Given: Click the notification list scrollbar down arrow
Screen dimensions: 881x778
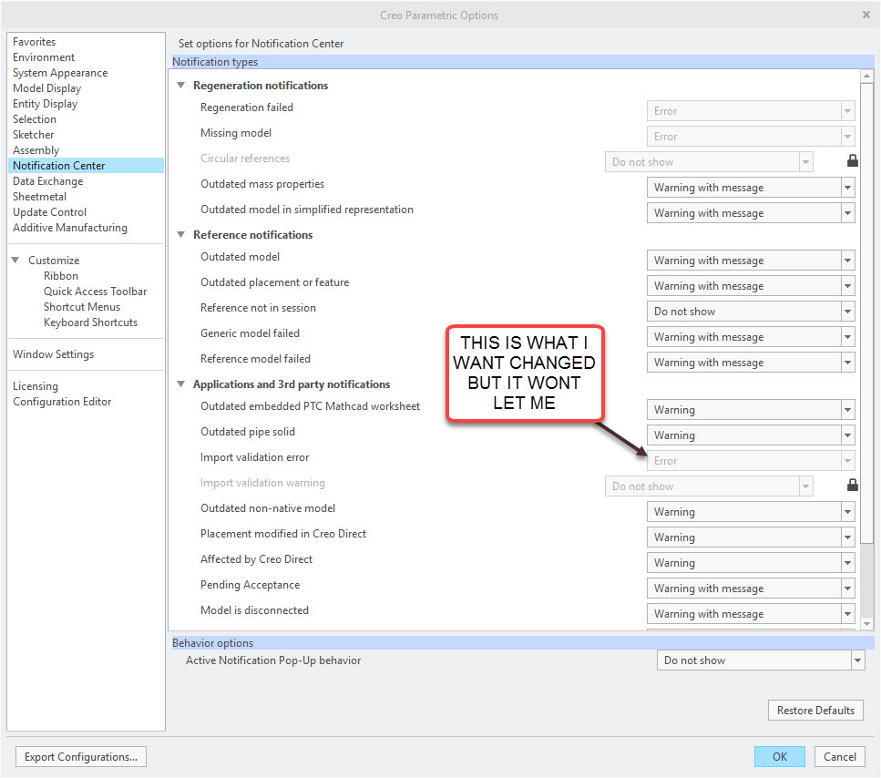Looking at the screenshot, I should 868,624.
